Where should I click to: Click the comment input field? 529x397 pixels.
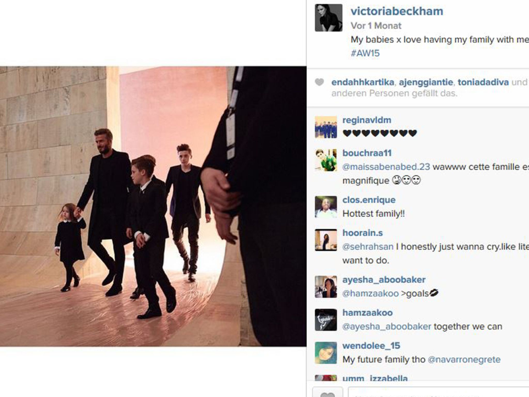(439, 392)
